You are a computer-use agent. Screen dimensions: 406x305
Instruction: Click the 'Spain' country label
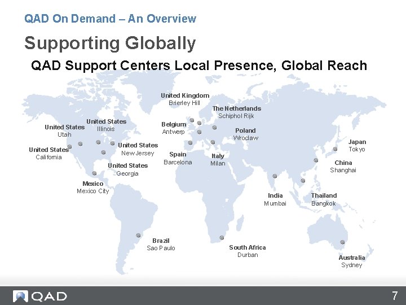178,155
